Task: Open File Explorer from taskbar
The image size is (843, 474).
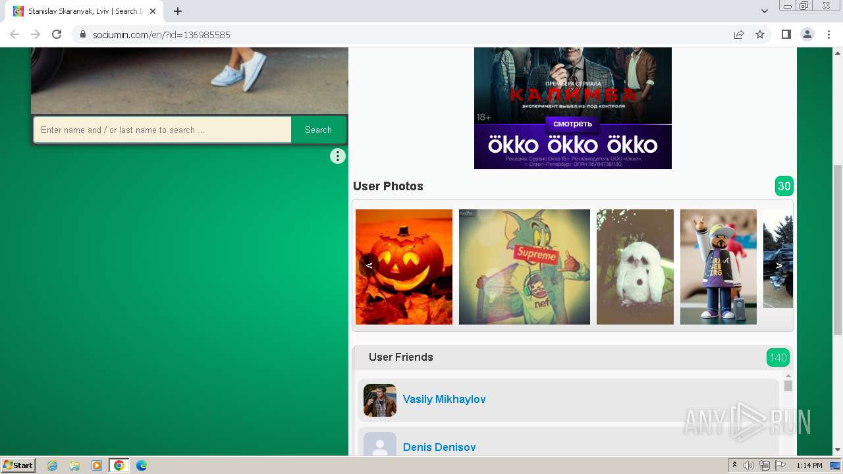Action: click(74, 465)
